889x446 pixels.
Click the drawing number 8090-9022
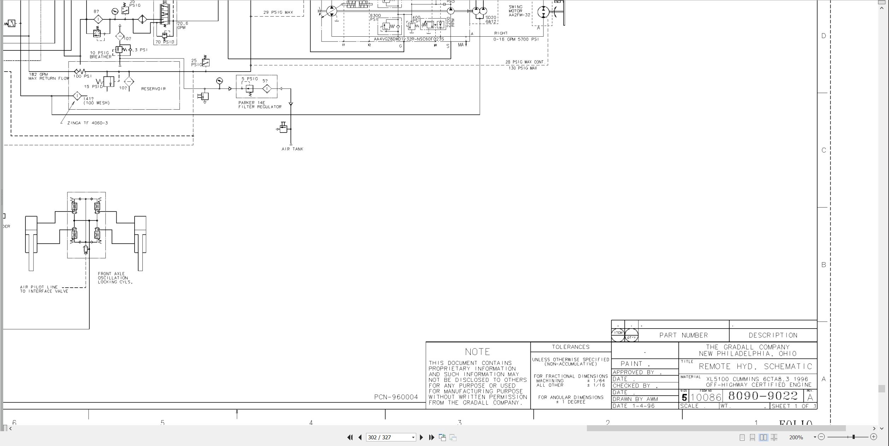tap(763, 396)
